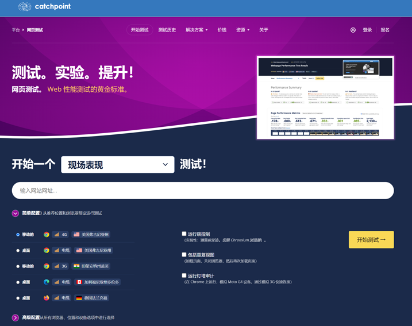Screen dimensions: 412x326
Task: Click the breadcrumb arrow after 平台
Action: [23, 30]
